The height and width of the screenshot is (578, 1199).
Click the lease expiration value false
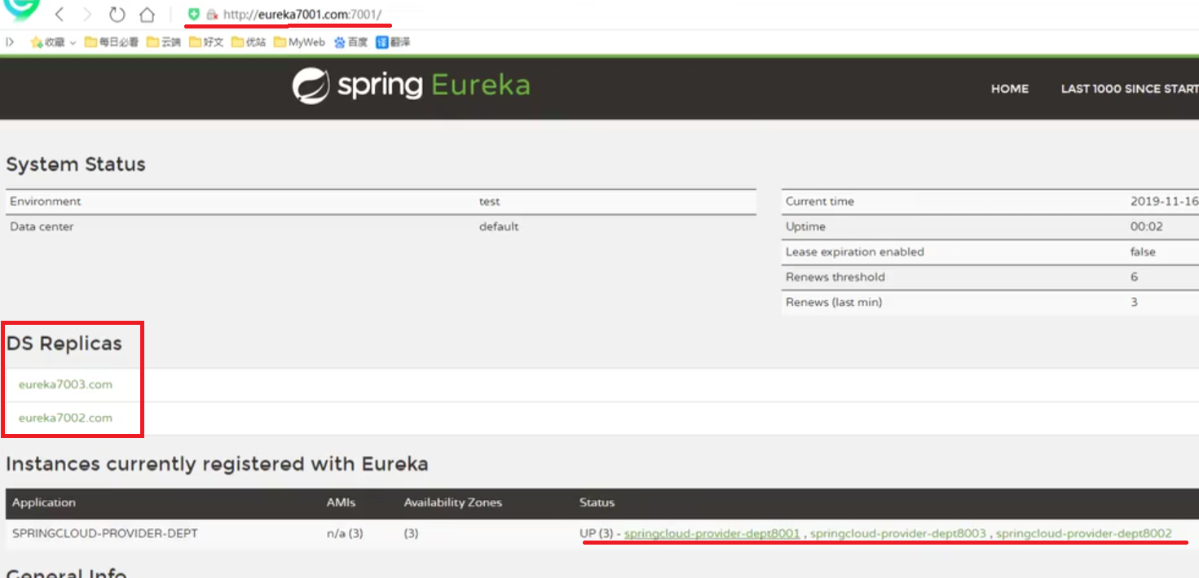tap(1143, 252)
